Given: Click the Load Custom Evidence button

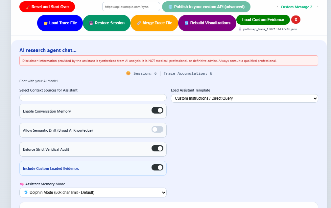Looking at the screenshot, I should pos(263,20).
